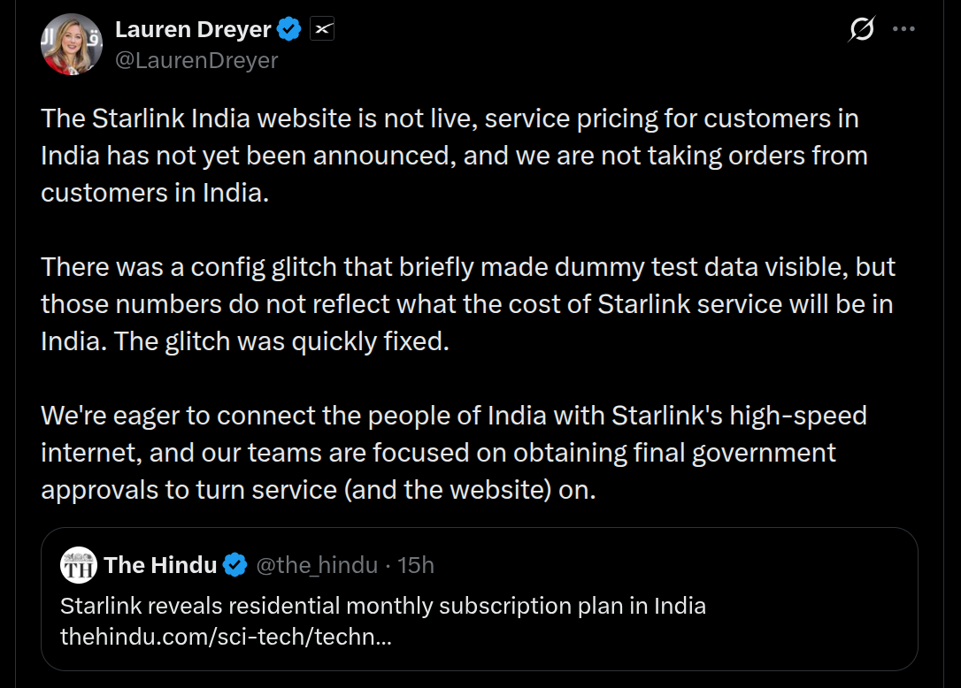Click The Hindu's profile avatar in the quoted tweet
The width and height of the screenshot is (961, 688).
pos(80,565)
